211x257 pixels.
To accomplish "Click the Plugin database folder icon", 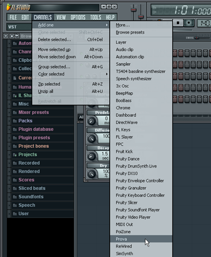I will [x=15, y=130].
